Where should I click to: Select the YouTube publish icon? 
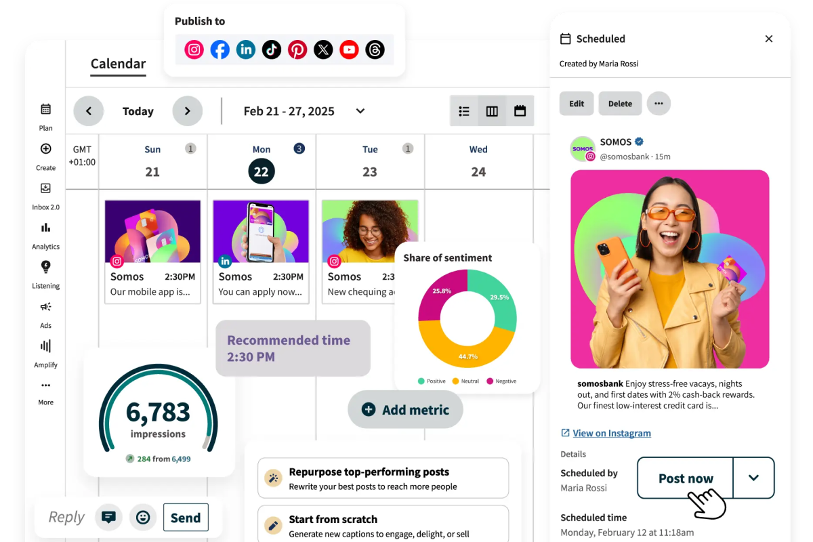pyautogui.click(x=349, y=49)
